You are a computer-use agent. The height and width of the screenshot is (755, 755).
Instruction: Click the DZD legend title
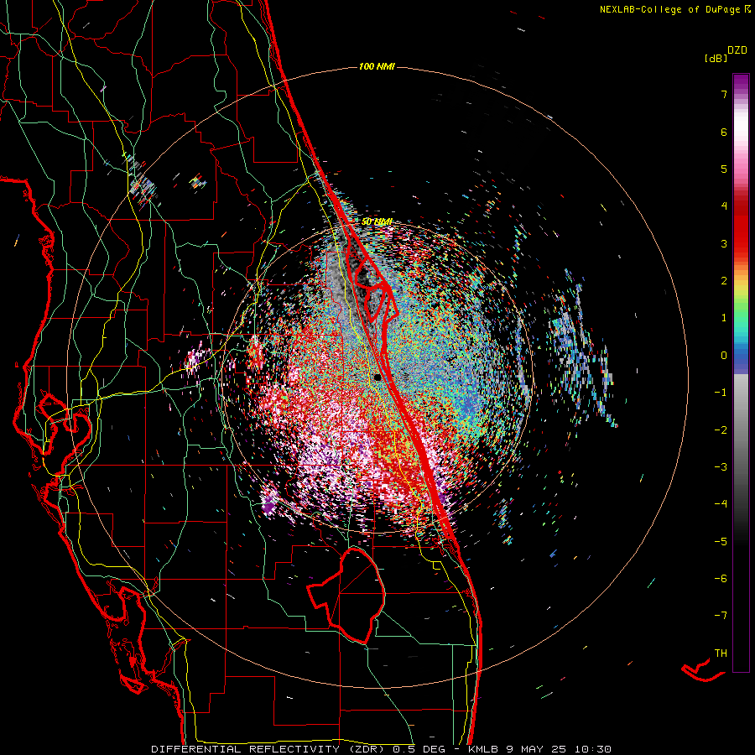pos(737,50)
